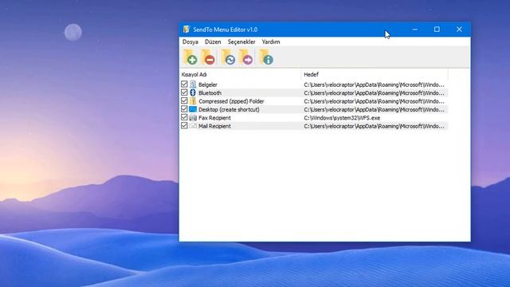This screenshot has width=510, height=287.
Task: Click the Mail Recipient row target path
Action: click(x=374, y=126)
